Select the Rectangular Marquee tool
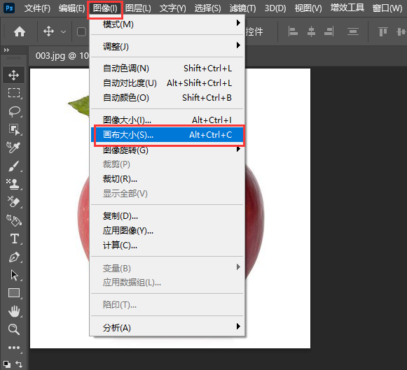Viewport: 407px width, 370px height. pos(14,93)
